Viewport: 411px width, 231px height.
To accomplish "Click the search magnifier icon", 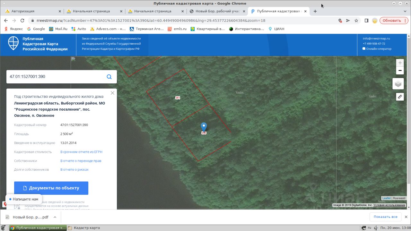I will click(109, 77).
